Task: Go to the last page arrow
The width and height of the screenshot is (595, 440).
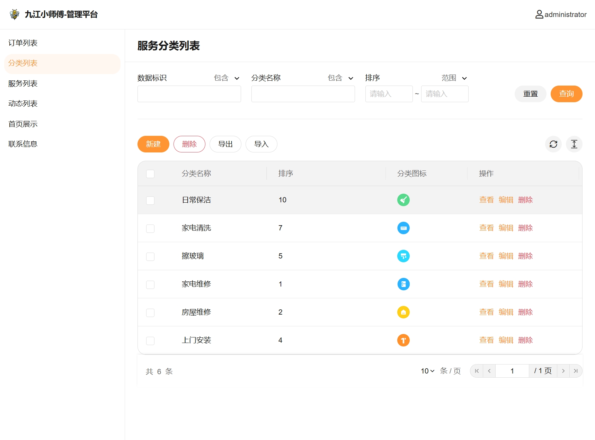Action: click(576, 371)
